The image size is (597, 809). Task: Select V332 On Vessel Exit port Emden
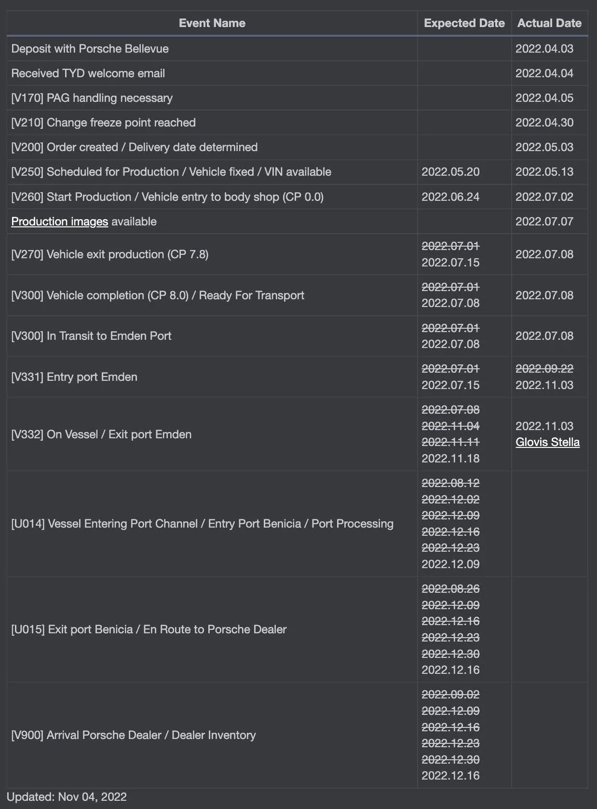[x=101, y=434]
